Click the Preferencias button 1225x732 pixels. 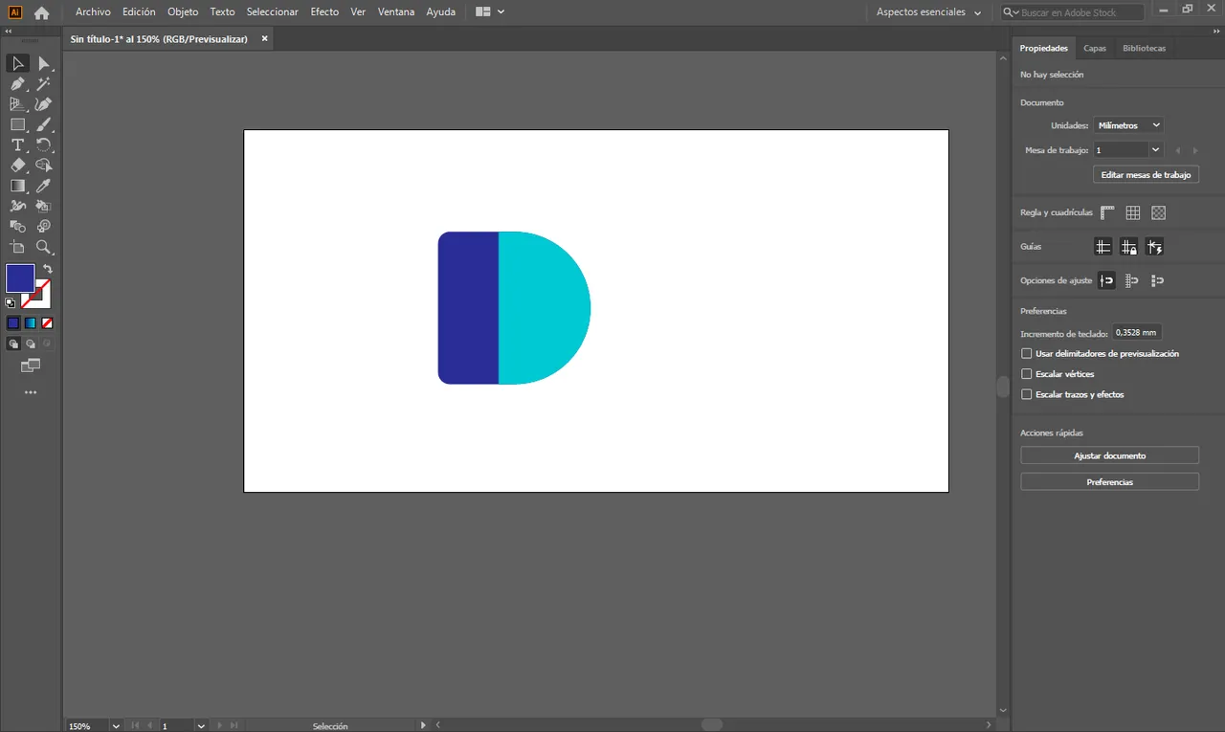coord(1109,482)
